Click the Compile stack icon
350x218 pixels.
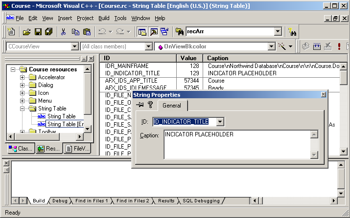(x=306, y=46)
